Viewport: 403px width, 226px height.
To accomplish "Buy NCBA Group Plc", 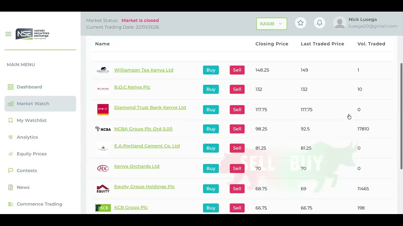I will coord(211,129).
